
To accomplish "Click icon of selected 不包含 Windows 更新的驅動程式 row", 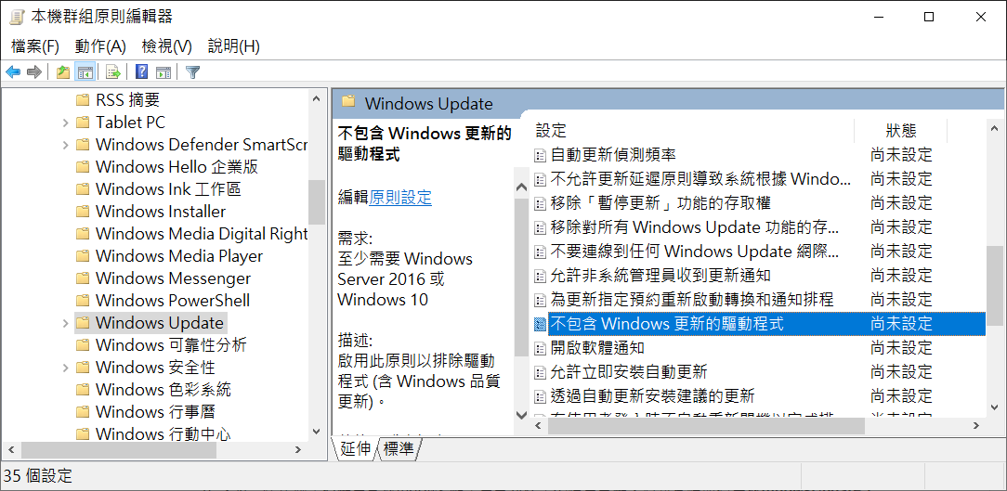I will click(541, 324).
